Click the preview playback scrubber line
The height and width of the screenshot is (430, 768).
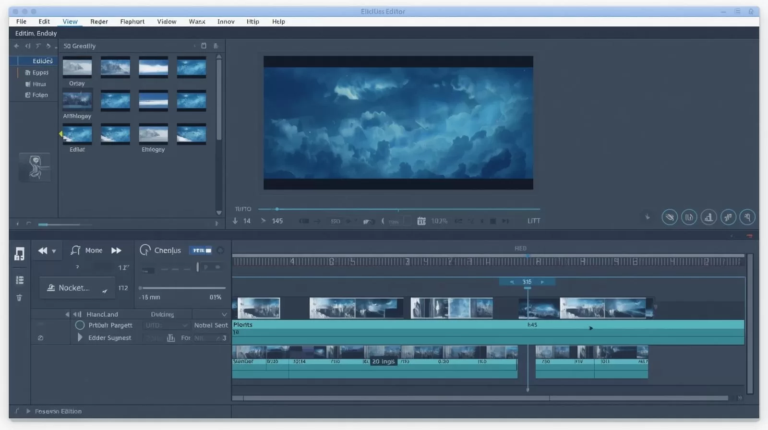398,209
